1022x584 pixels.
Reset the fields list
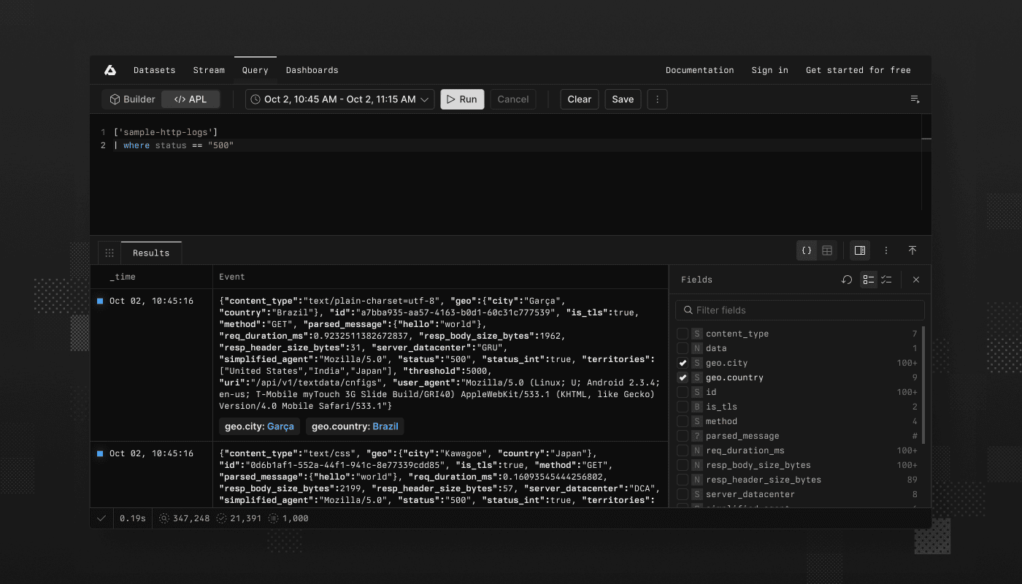pos(846,280)
